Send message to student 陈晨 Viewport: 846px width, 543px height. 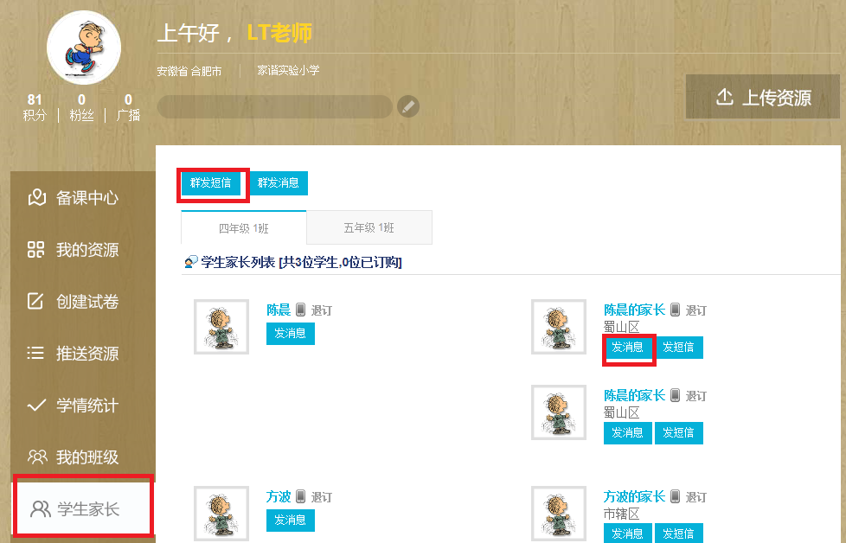pyautogui.click(x=291, y=333)
